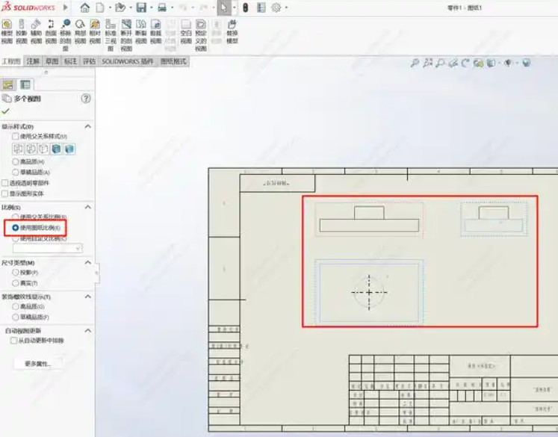Click the Home icon in the top toolbar
Viewport: 558px width, 437px height.
84,7
